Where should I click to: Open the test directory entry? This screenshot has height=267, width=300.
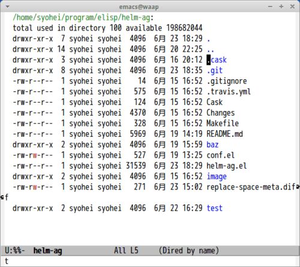[x=215, y=208]
